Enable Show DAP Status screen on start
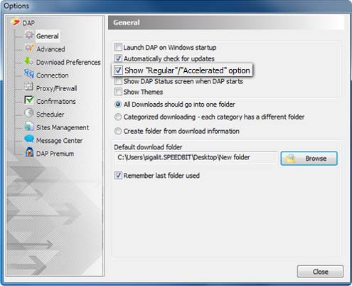352x286 pixels. pos(118,81)
